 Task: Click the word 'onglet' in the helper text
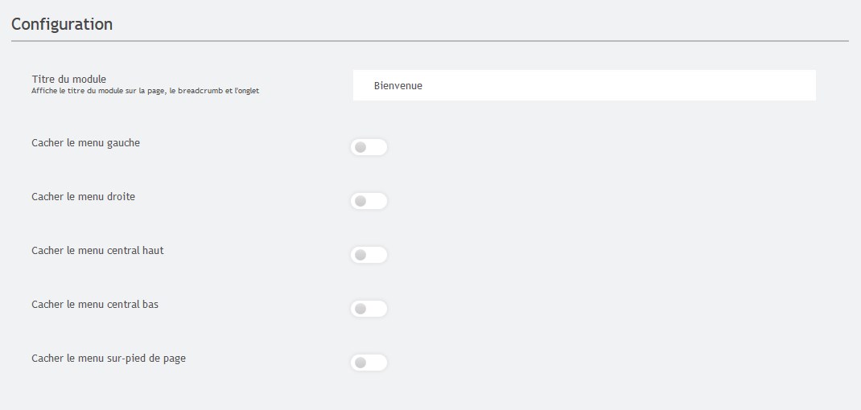pyautogui.click(x=248, y=91)
